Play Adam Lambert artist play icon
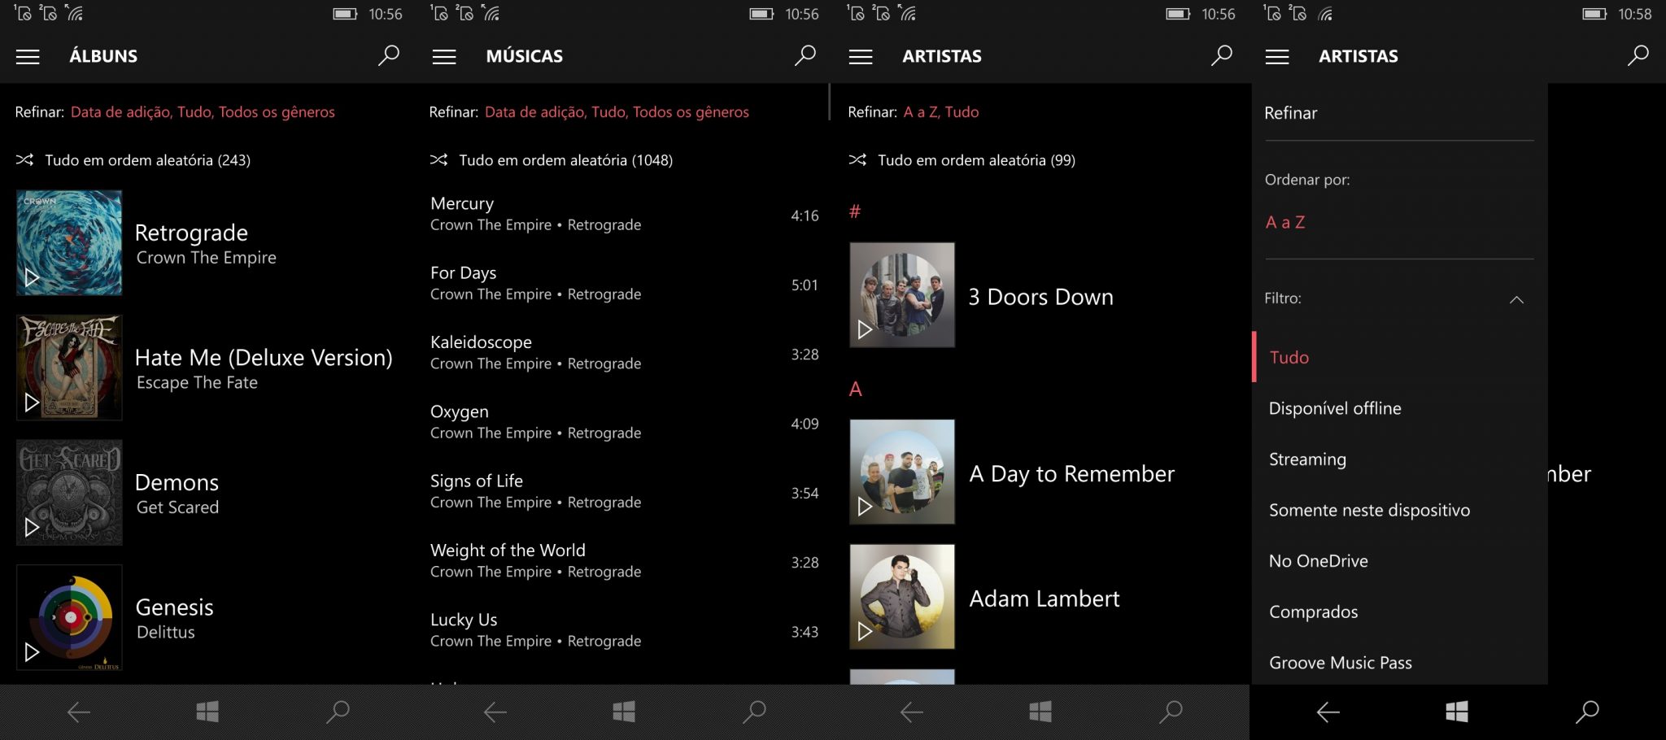 coord(865,631)
